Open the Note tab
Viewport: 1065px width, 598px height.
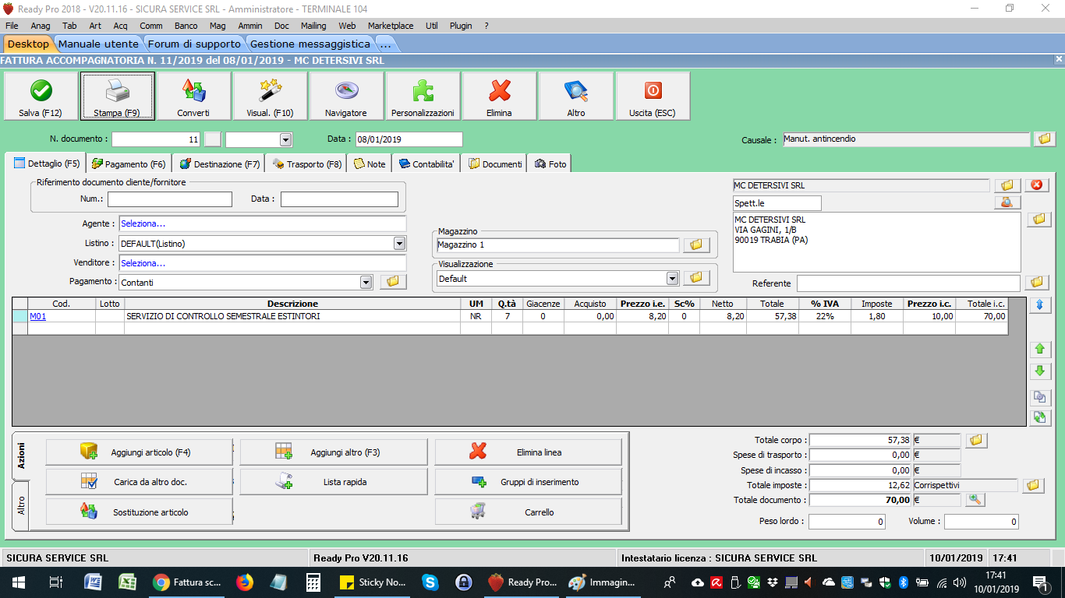370,164
